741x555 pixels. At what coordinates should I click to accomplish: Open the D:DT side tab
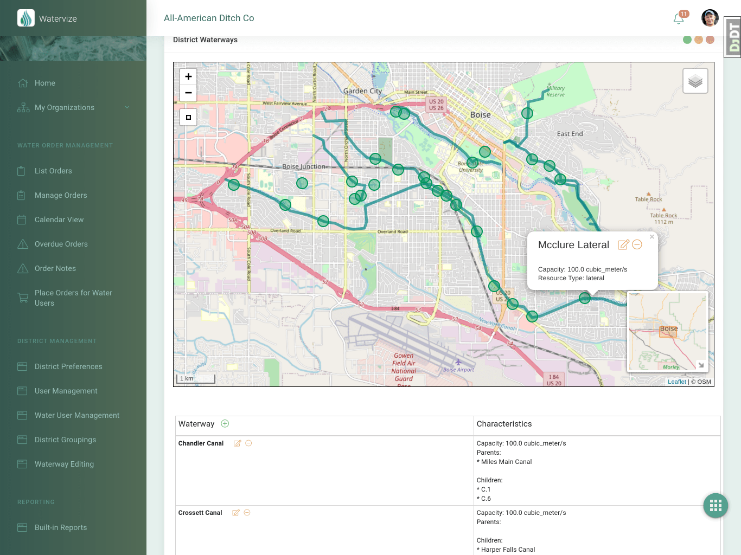pyautogui.click(x=733, y=37)
